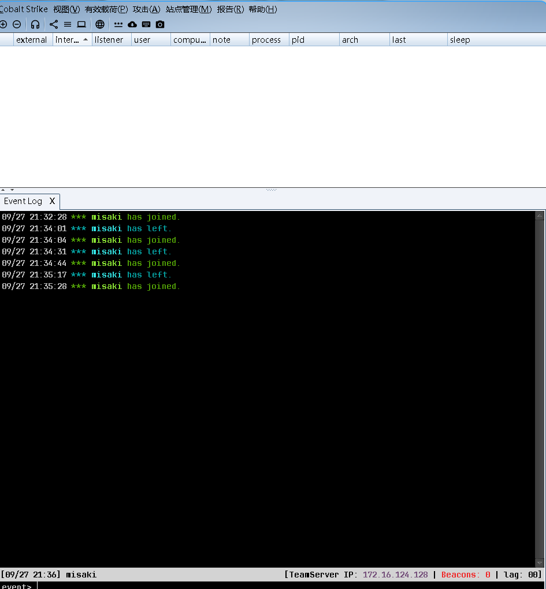The image size is (546, 589).
Task: Close the Event Log tab
Action: [x=52, y=201]
